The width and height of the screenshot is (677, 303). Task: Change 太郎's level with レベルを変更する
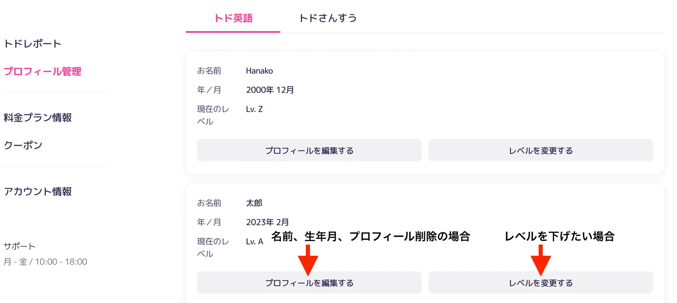pyautogui.click(x=540, y=283)
